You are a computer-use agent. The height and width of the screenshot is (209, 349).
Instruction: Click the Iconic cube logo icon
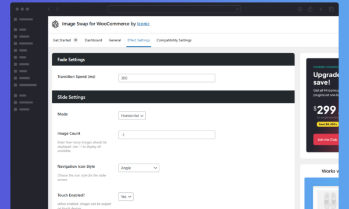click(55, 24)
